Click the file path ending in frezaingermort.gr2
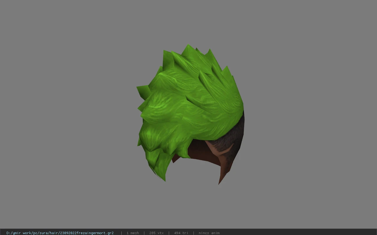 point(60,233)
